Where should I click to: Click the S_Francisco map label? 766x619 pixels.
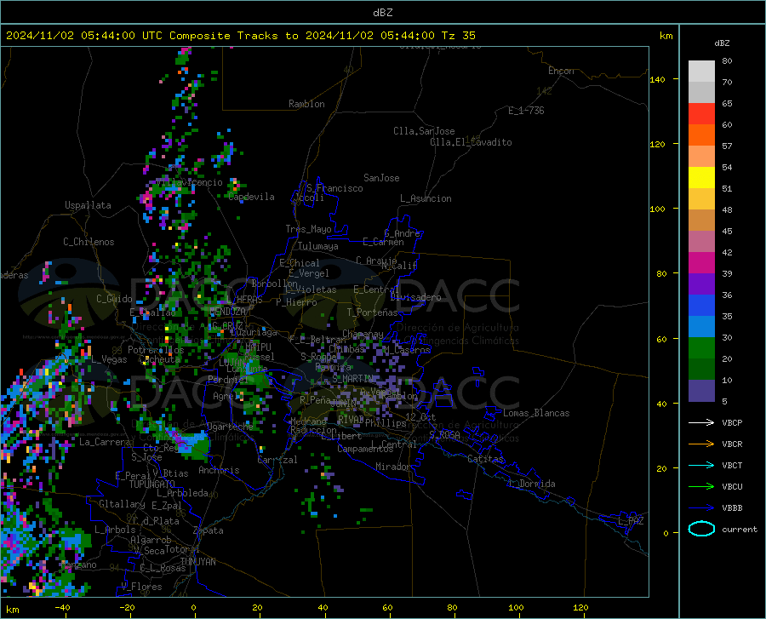click(335, 188)
